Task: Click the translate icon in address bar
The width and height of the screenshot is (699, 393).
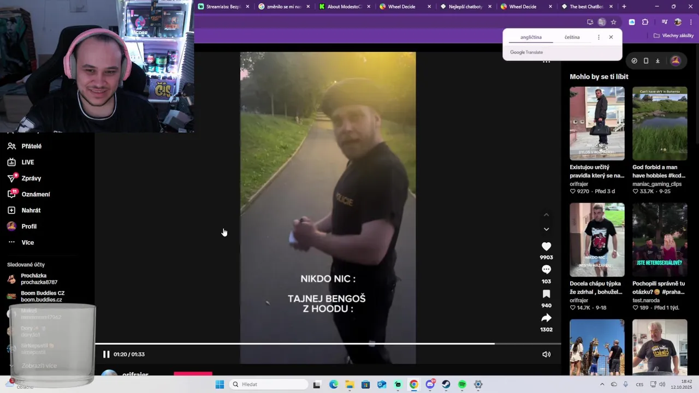Action: pos(602,22)
